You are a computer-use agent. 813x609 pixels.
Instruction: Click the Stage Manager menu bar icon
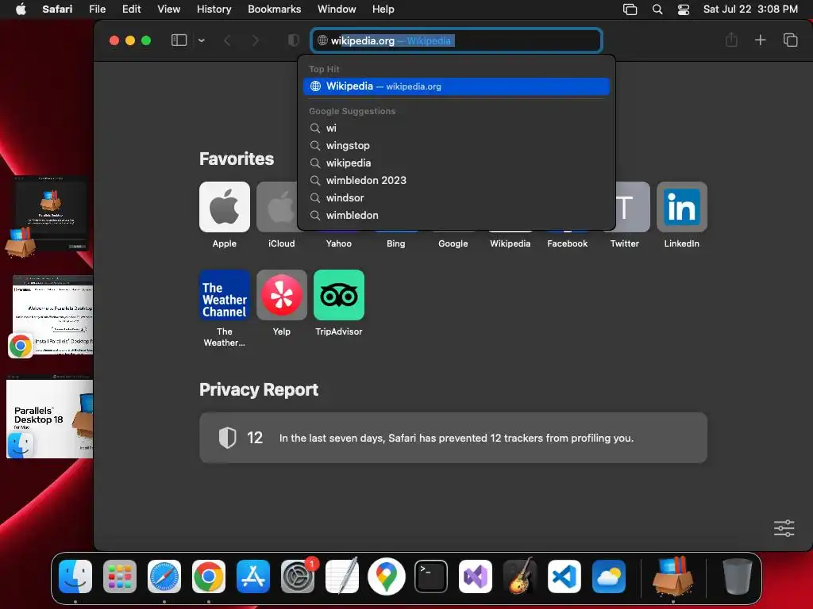point(630,10)
